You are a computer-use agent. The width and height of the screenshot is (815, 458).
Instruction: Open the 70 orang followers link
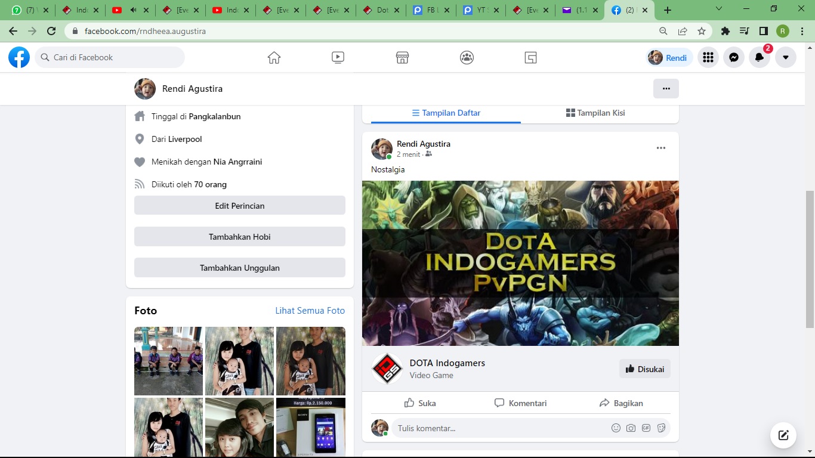point(210,184)
